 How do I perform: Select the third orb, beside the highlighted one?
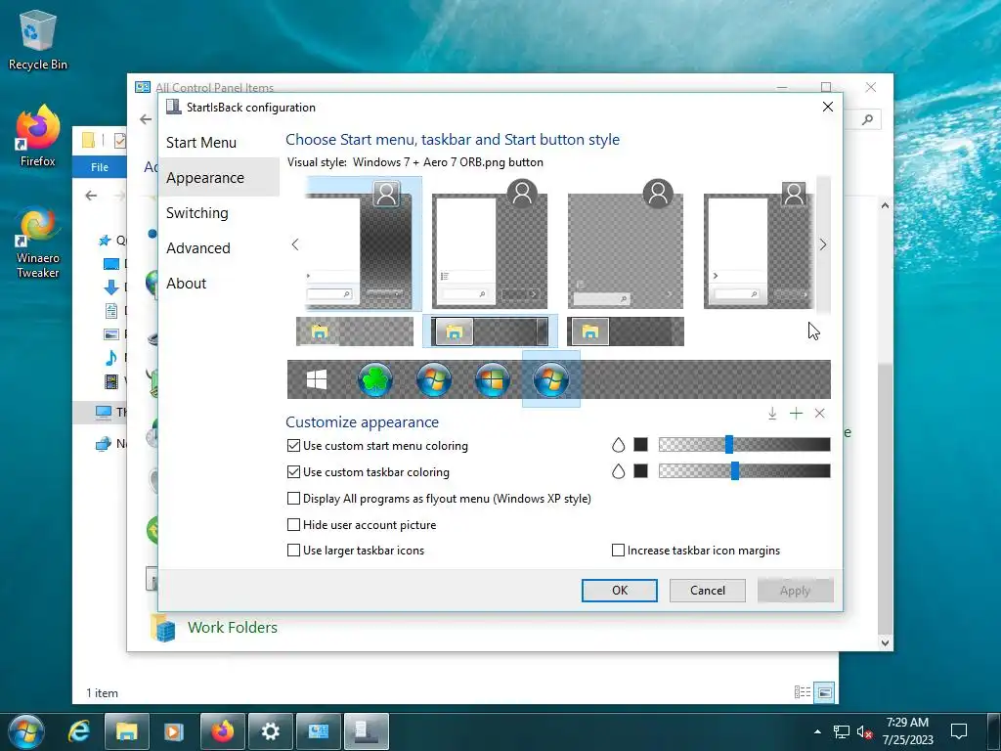(x=493, y=379)
